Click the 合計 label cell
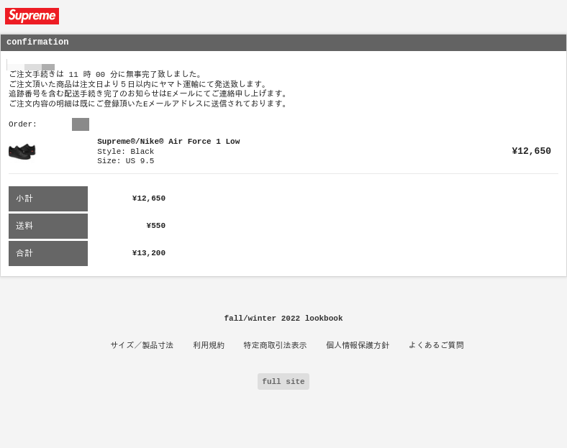This screenshot has width=567, height=448. (x=48, y=254)
